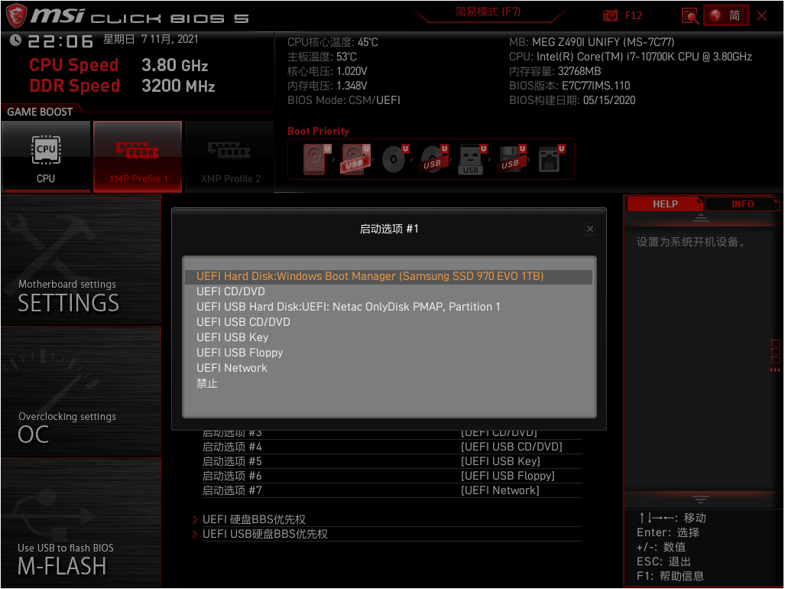Viewport: 785px width, 589px height.
Task: Click 启动选项 #4 UEFI USB CD/DVD value
Action: [511, 447]
